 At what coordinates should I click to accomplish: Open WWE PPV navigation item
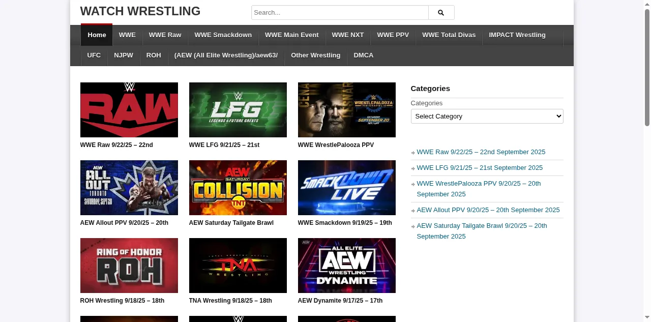click(x=393, y=35)
